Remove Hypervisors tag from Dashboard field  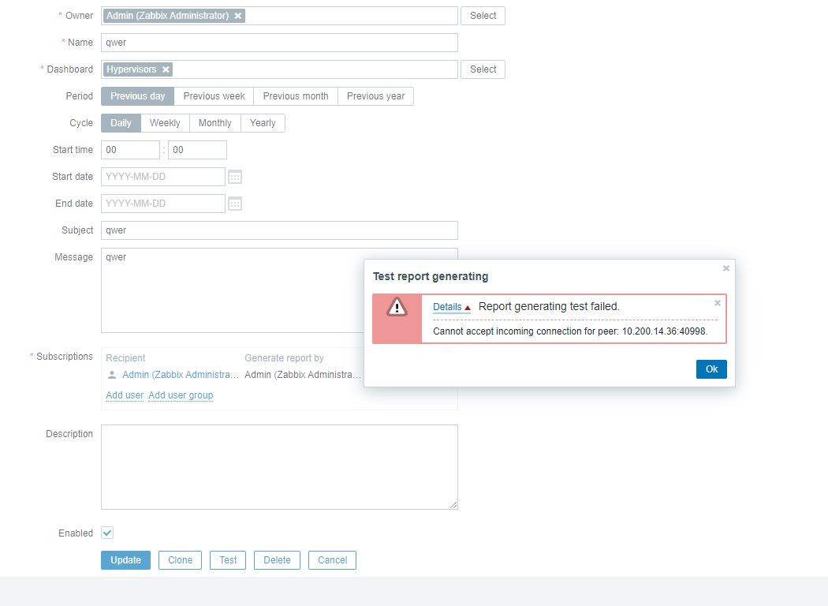[x=166, y=69]
